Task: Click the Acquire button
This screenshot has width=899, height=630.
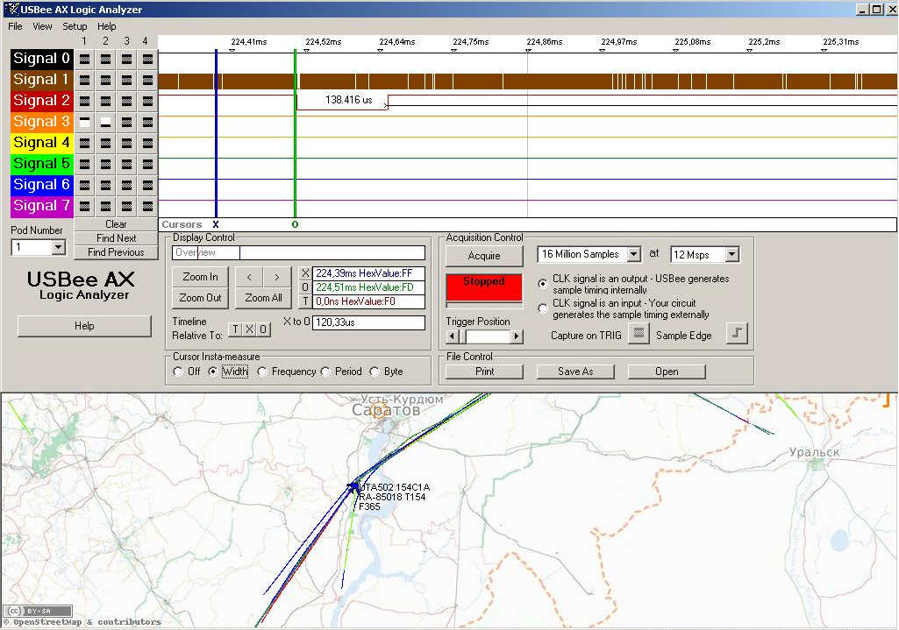Action: (484, 256)
